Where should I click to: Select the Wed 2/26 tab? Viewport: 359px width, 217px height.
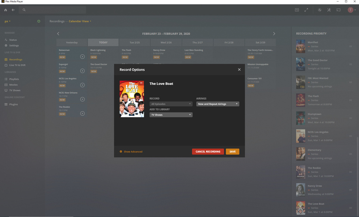tap(166, 43)
